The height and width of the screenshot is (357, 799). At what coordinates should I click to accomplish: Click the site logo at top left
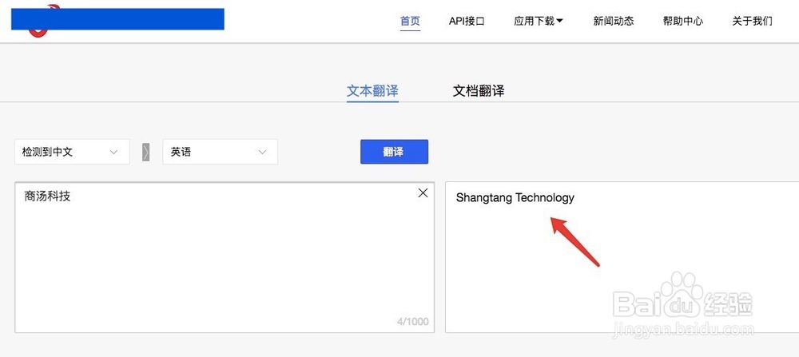pyautogui.click(x=117, y=19)
